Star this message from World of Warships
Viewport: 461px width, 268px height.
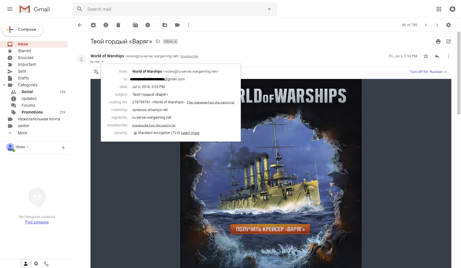click(x=426, y=56)
